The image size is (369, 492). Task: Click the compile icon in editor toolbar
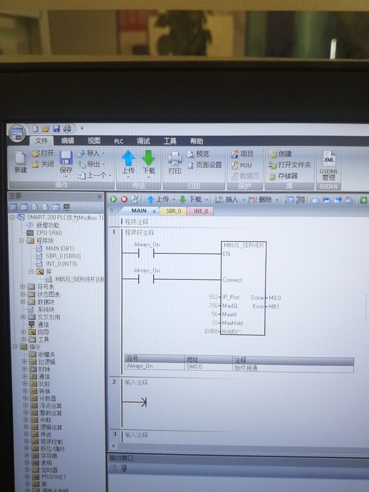tap(135, 199)
